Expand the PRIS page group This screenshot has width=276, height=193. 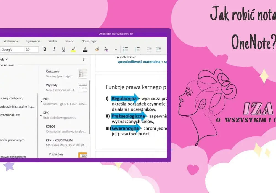click(x=41, y=101)
